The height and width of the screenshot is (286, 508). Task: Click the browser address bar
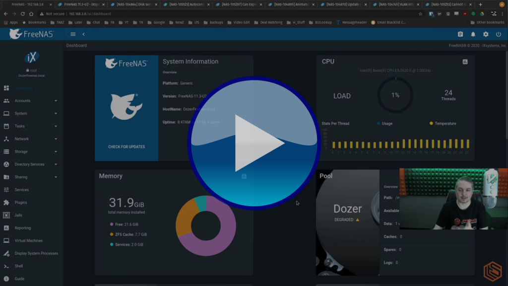[230, 14]
